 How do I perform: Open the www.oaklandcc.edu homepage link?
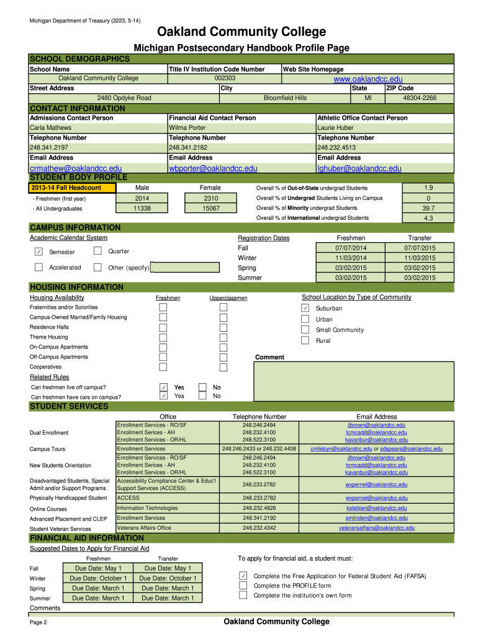pyautogui.click(x=368, y=79)
